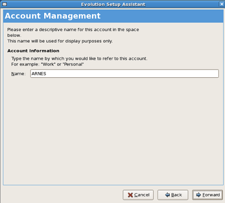Click the "Please enter a descriptive name" text
This screenshot has width=225, height=203.
pyautogui.click(x=73, y=30)
